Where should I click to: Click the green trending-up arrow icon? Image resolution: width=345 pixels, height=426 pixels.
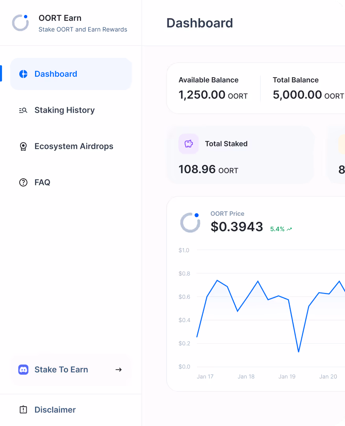289,229
